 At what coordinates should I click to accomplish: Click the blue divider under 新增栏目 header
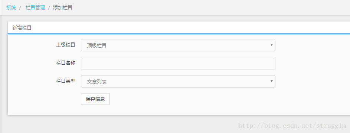(x=179, y=34)
